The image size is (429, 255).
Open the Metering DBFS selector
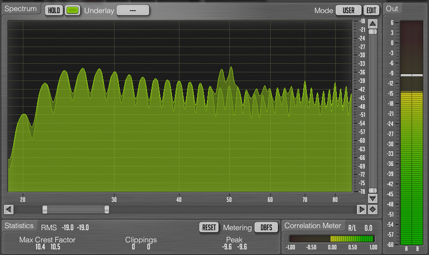point(266,227)
